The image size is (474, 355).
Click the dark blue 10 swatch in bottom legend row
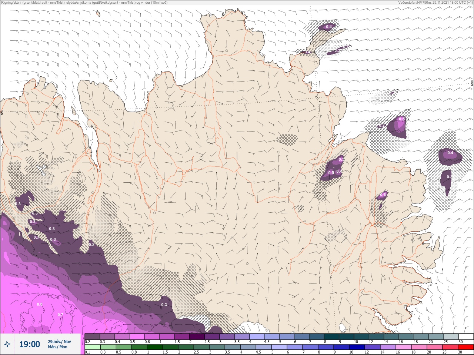coord(357,347)
